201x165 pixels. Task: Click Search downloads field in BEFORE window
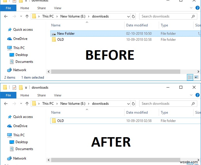tap(168, 16)
